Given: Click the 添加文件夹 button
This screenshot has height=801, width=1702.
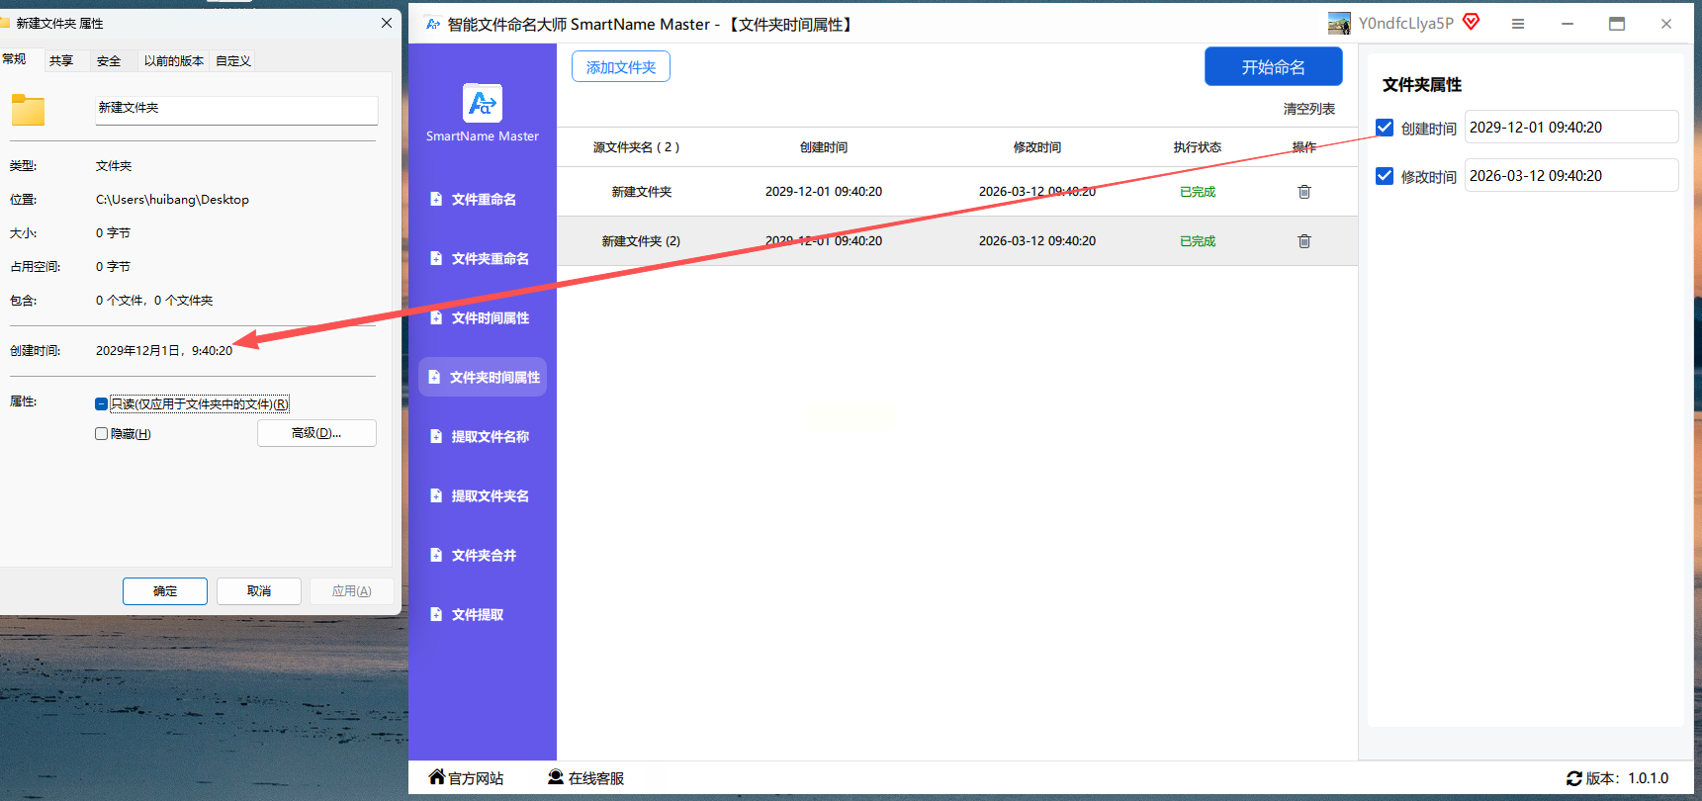Looking at the screenshot, I should point(620,67).
